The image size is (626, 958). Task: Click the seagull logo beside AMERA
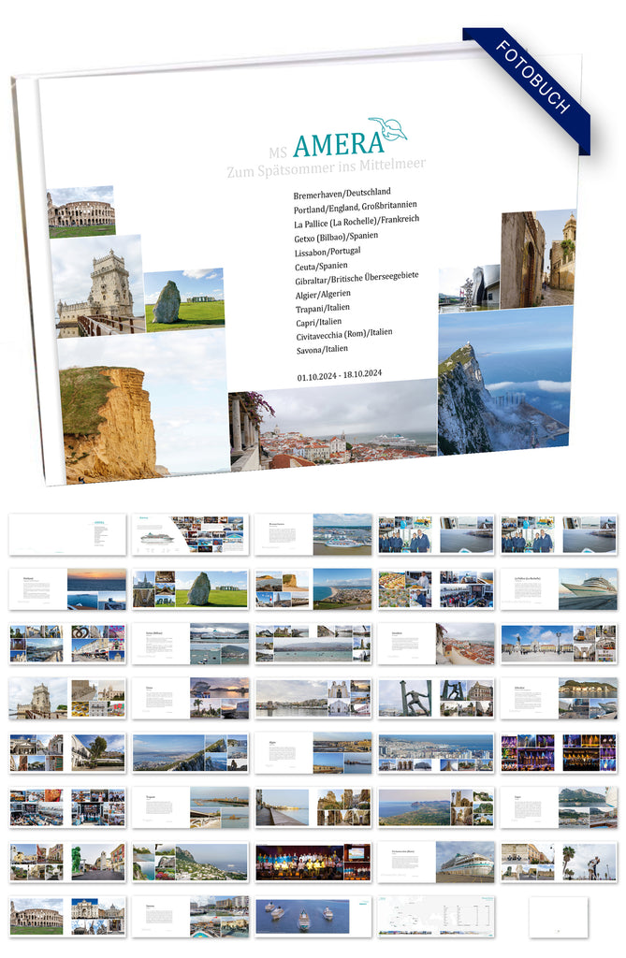pyautogui.click(x=387, y=129)
